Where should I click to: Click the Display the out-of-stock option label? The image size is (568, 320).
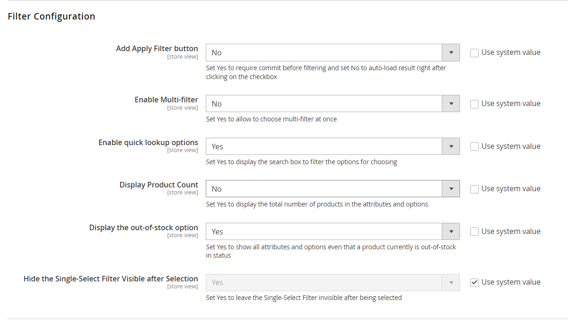pos(143,227)
